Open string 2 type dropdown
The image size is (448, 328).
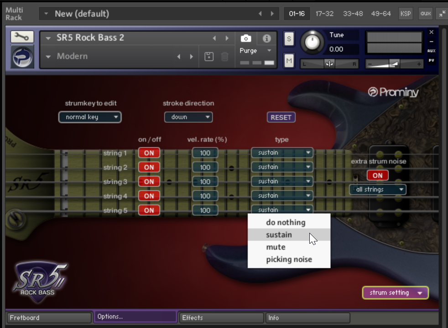[282, 167]
